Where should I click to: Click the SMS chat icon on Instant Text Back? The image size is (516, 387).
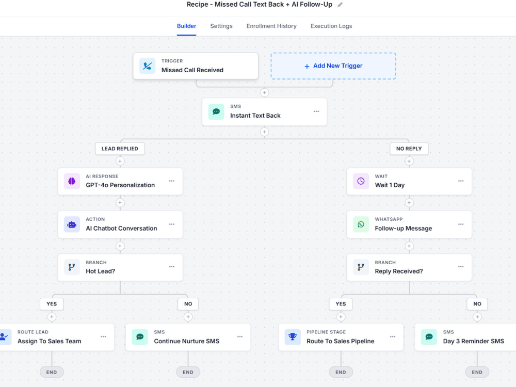coord(216,111)
